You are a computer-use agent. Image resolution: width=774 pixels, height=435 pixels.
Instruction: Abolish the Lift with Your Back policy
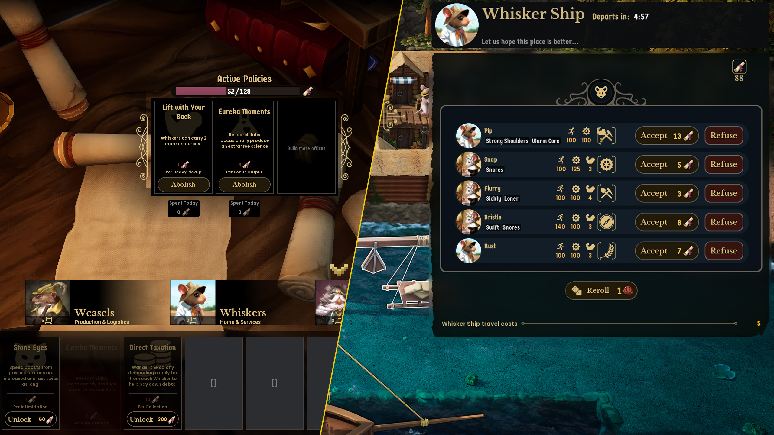coord(184,184)
